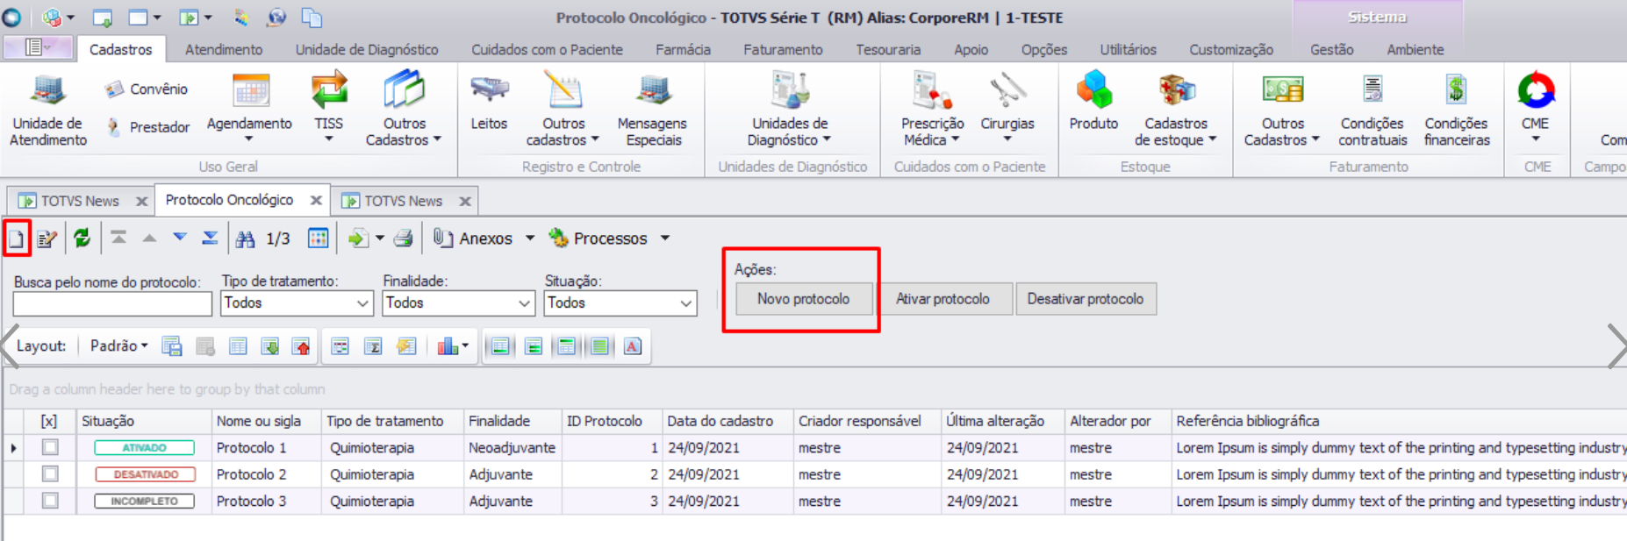
Task: Open the binoculars search icon
Action: pyautogui.click(x=246, y=238)
